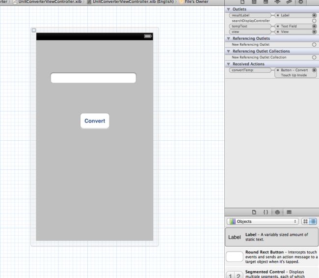Click the convertTemp: action connection circle

[x=314, y=70]
